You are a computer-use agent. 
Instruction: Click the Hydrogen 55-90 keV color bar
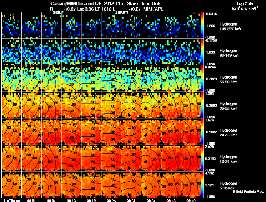pos(202,79)
